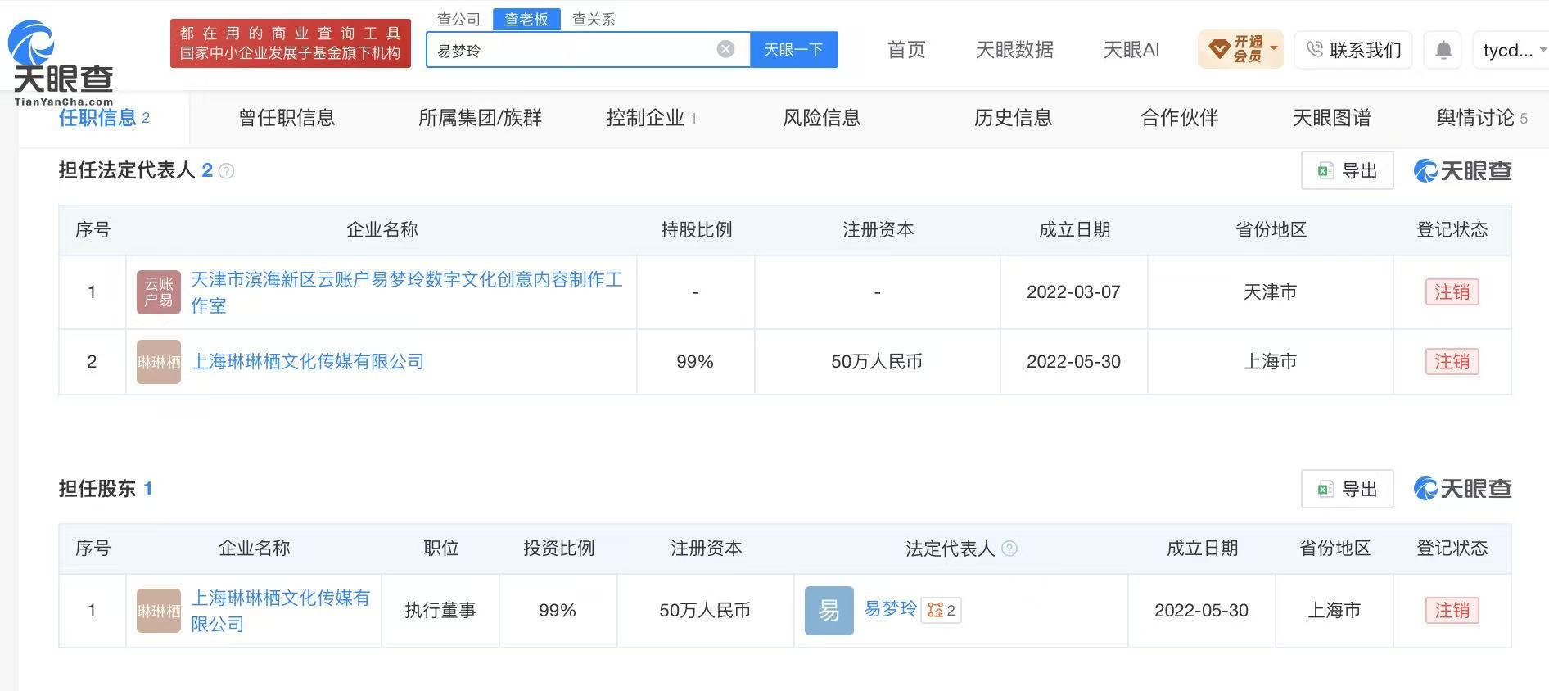This screenshot has height=691, width=1549.
Task: Click the VIP diamond membership icon
Action: click(x=1219, y=49)
